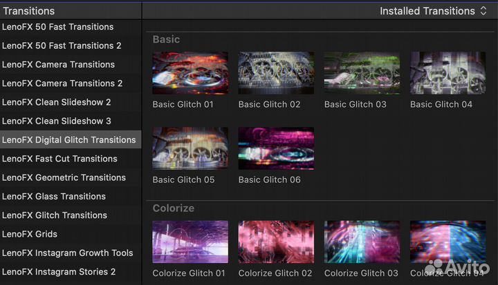Viewport: 498px width, 285px height.
Task: Click the Basic Glitch 03 label
Action: pos(356,104)
